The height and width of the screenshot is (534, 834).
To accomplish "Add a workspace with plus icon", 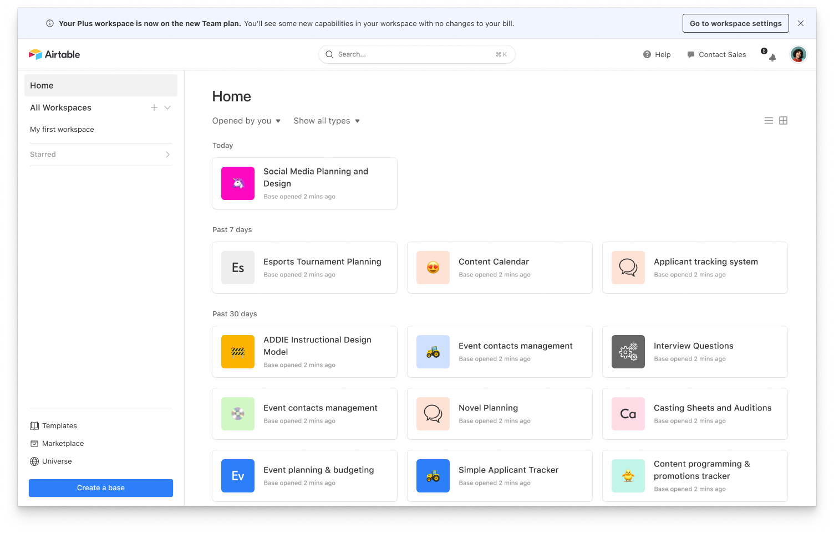I will [154, 107].
